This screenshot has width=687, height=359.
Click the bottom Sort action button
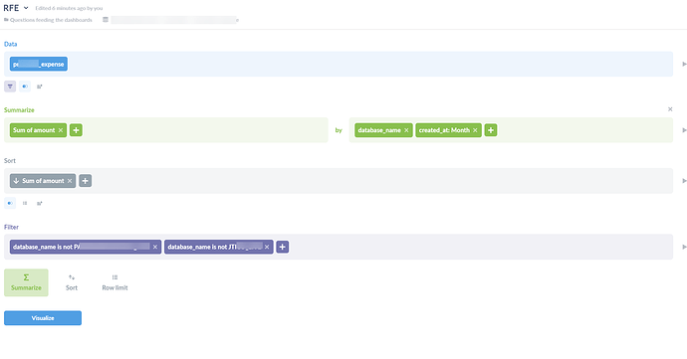pyautogui.click(x=72, y=282)
